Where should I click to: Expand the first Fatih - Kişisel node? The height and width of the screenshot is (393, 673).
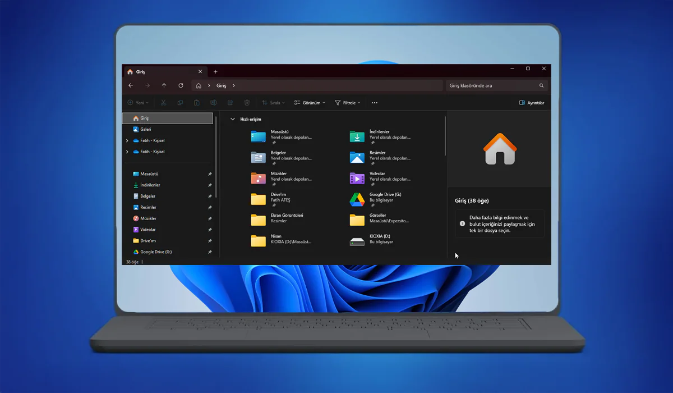pos(127,140)
